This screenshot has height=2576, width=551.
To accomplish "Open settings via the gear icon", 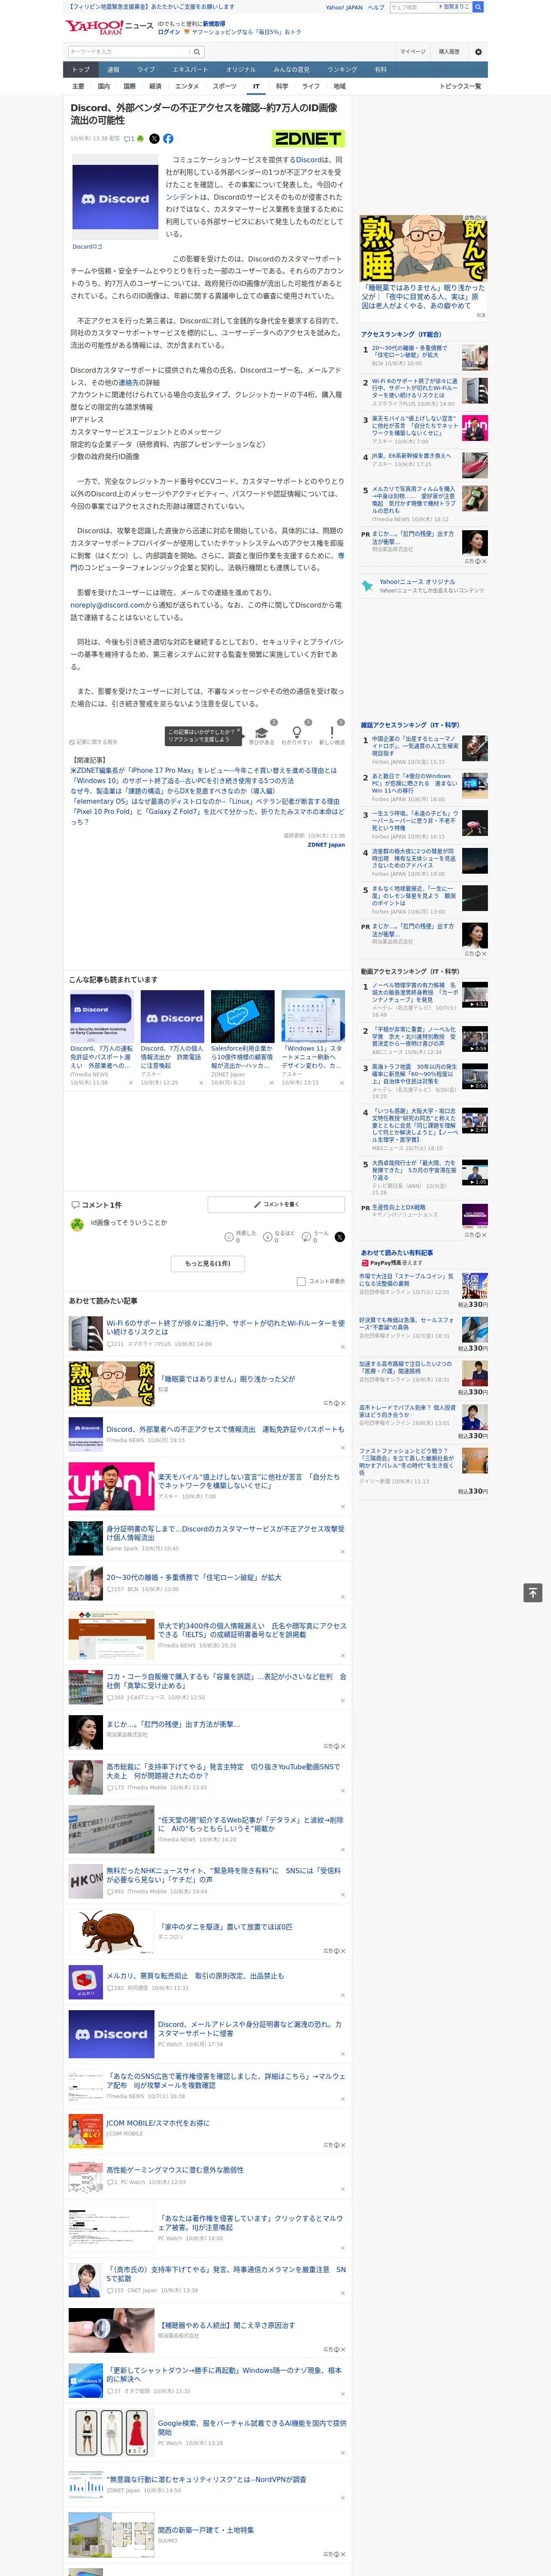I will click(478, 51).
